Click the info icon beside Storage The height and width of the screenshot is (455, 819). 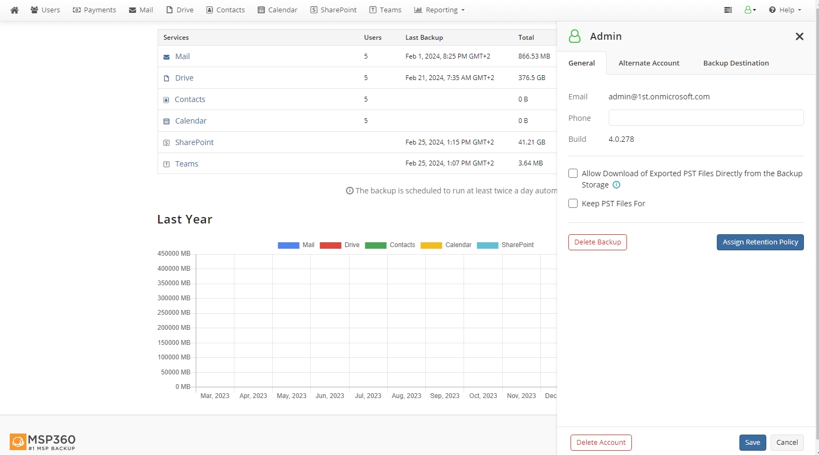pyautogui.click(x=616, y=185)
